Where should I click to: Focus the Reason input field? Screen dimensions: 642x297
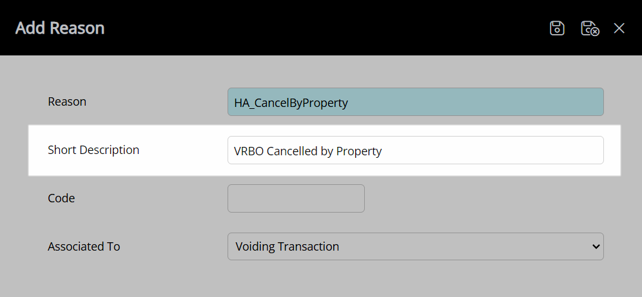[416, 102]
